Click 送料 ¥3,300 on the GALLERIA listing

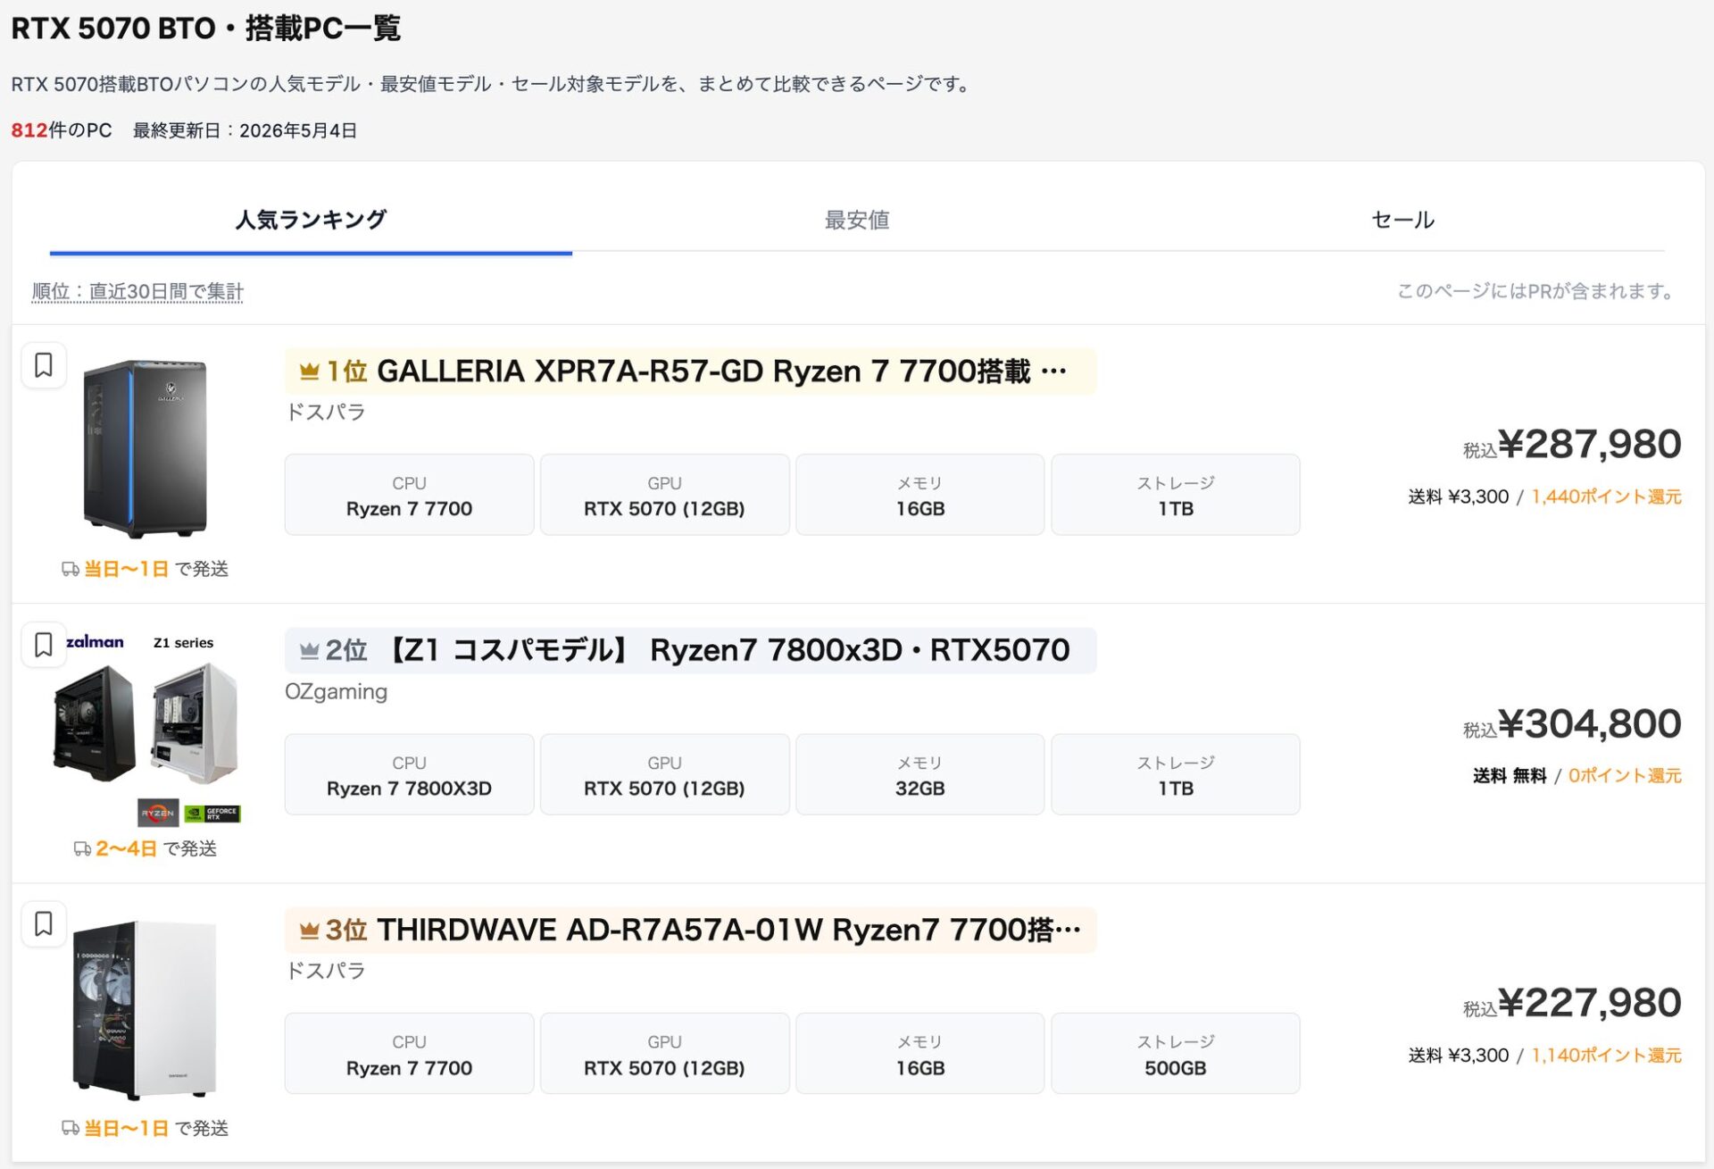tap(1458, 497)
